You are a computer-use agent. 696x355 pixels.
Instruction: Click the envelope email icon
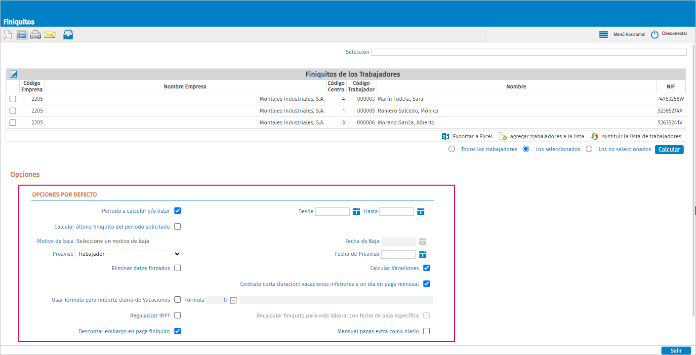tap(49, 35)
